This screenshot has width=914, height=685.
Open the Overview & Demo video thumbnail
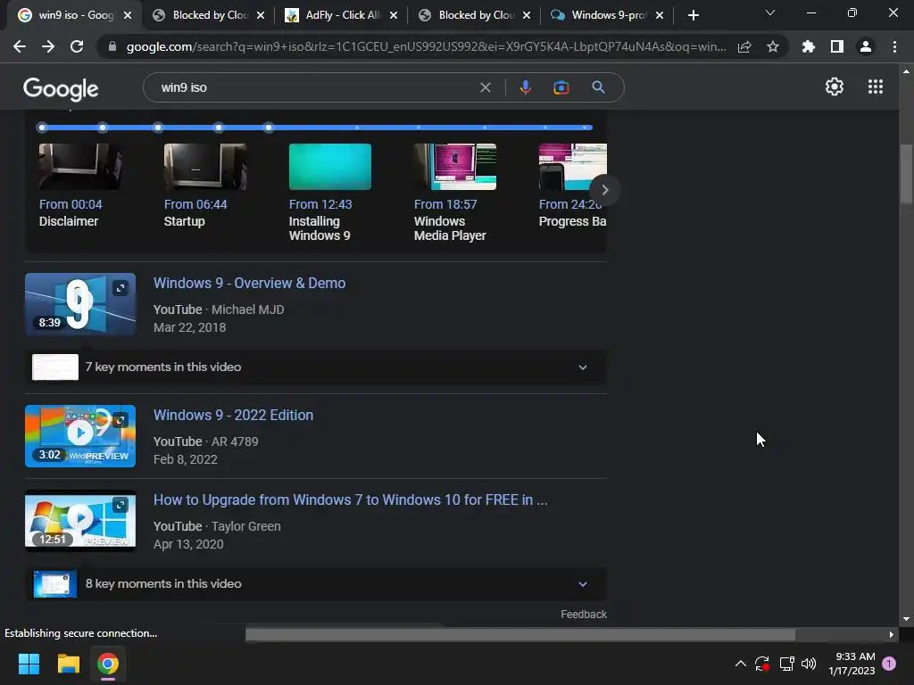[80, 304]
